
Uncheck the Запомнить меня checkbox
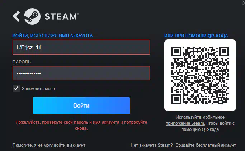[x=16, y=88]
